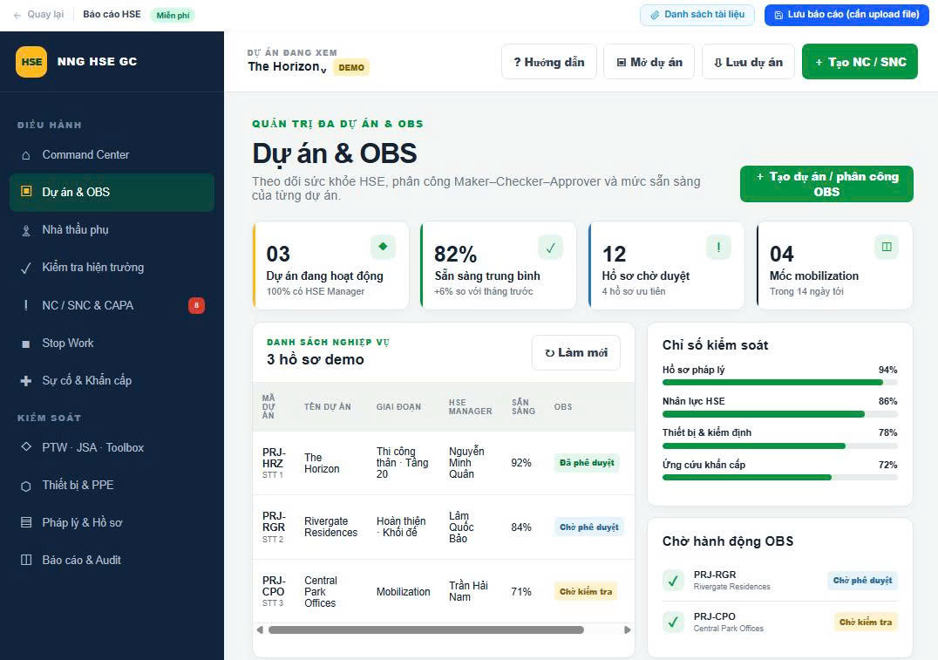This screenshot has height=660, width=938.
Task: Click Chờ phê duyệt badge in Chờ hành động OBS
Action: point(863,581)
